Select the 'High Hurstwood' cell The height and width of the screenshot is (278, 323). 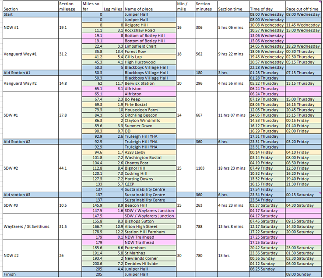(150, 62)
